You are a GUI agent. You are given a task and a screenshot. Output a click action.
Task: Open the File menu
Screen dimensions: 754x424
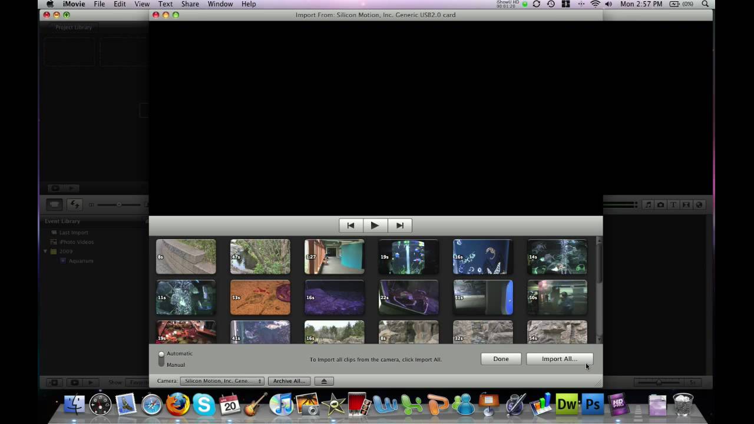pyautogui.click(x=100, y=4)
